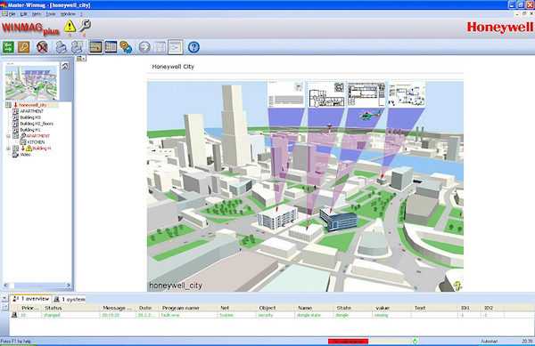Switch to the 1 system tab
The height and width of the screenshot is (346, 535).
click(70, 299)
